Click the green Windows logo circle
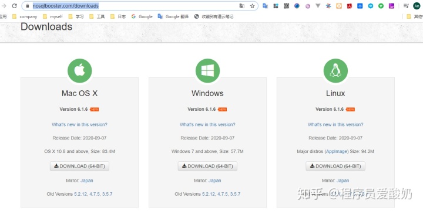The height and width of the screenshot is (211, 423). point(207,71)
